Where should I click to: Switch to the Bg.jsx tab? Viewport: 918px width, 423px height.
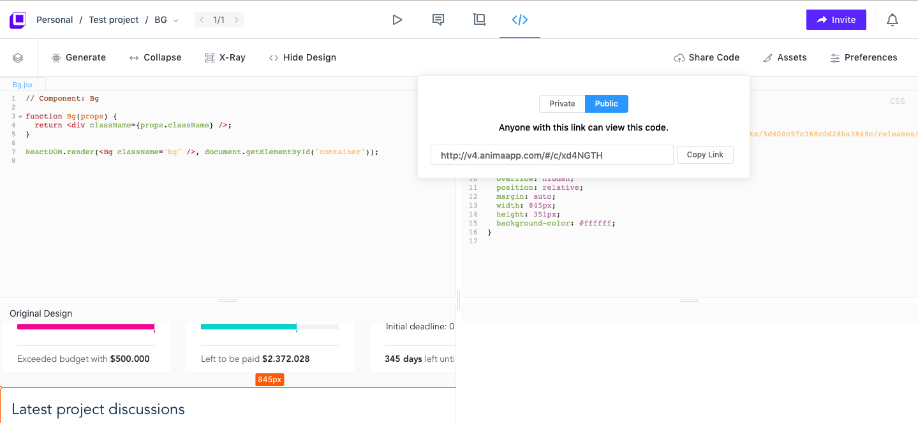(22, 84)
